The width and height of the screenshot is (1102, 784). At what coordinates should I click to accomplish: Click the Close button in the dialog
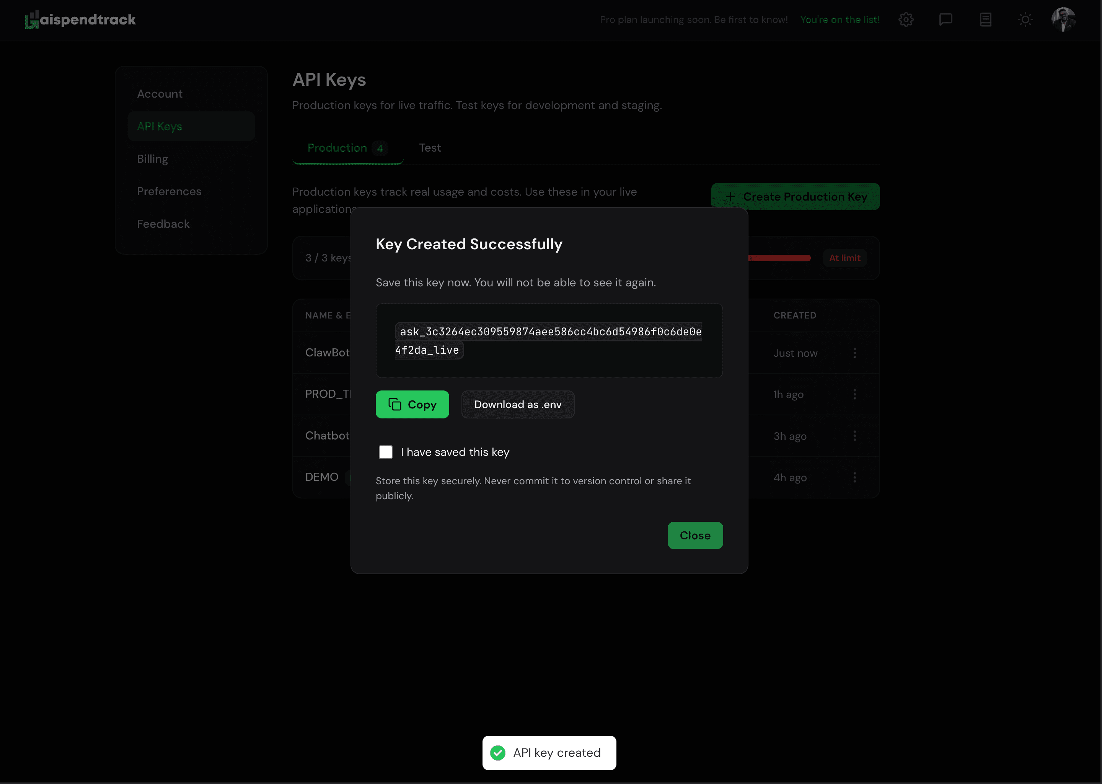[695, 535]
